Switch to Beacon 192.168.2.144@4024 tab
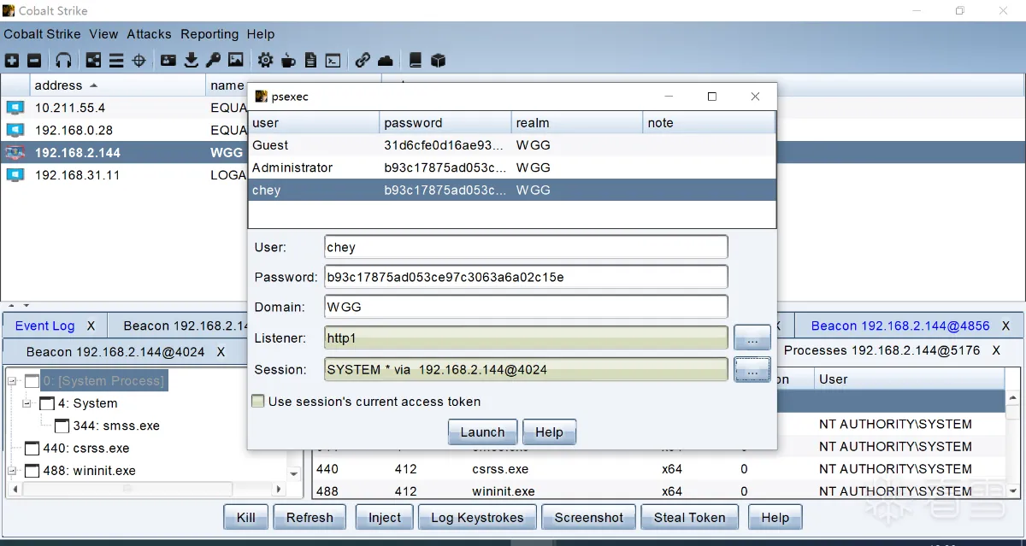 pos(115,352)
